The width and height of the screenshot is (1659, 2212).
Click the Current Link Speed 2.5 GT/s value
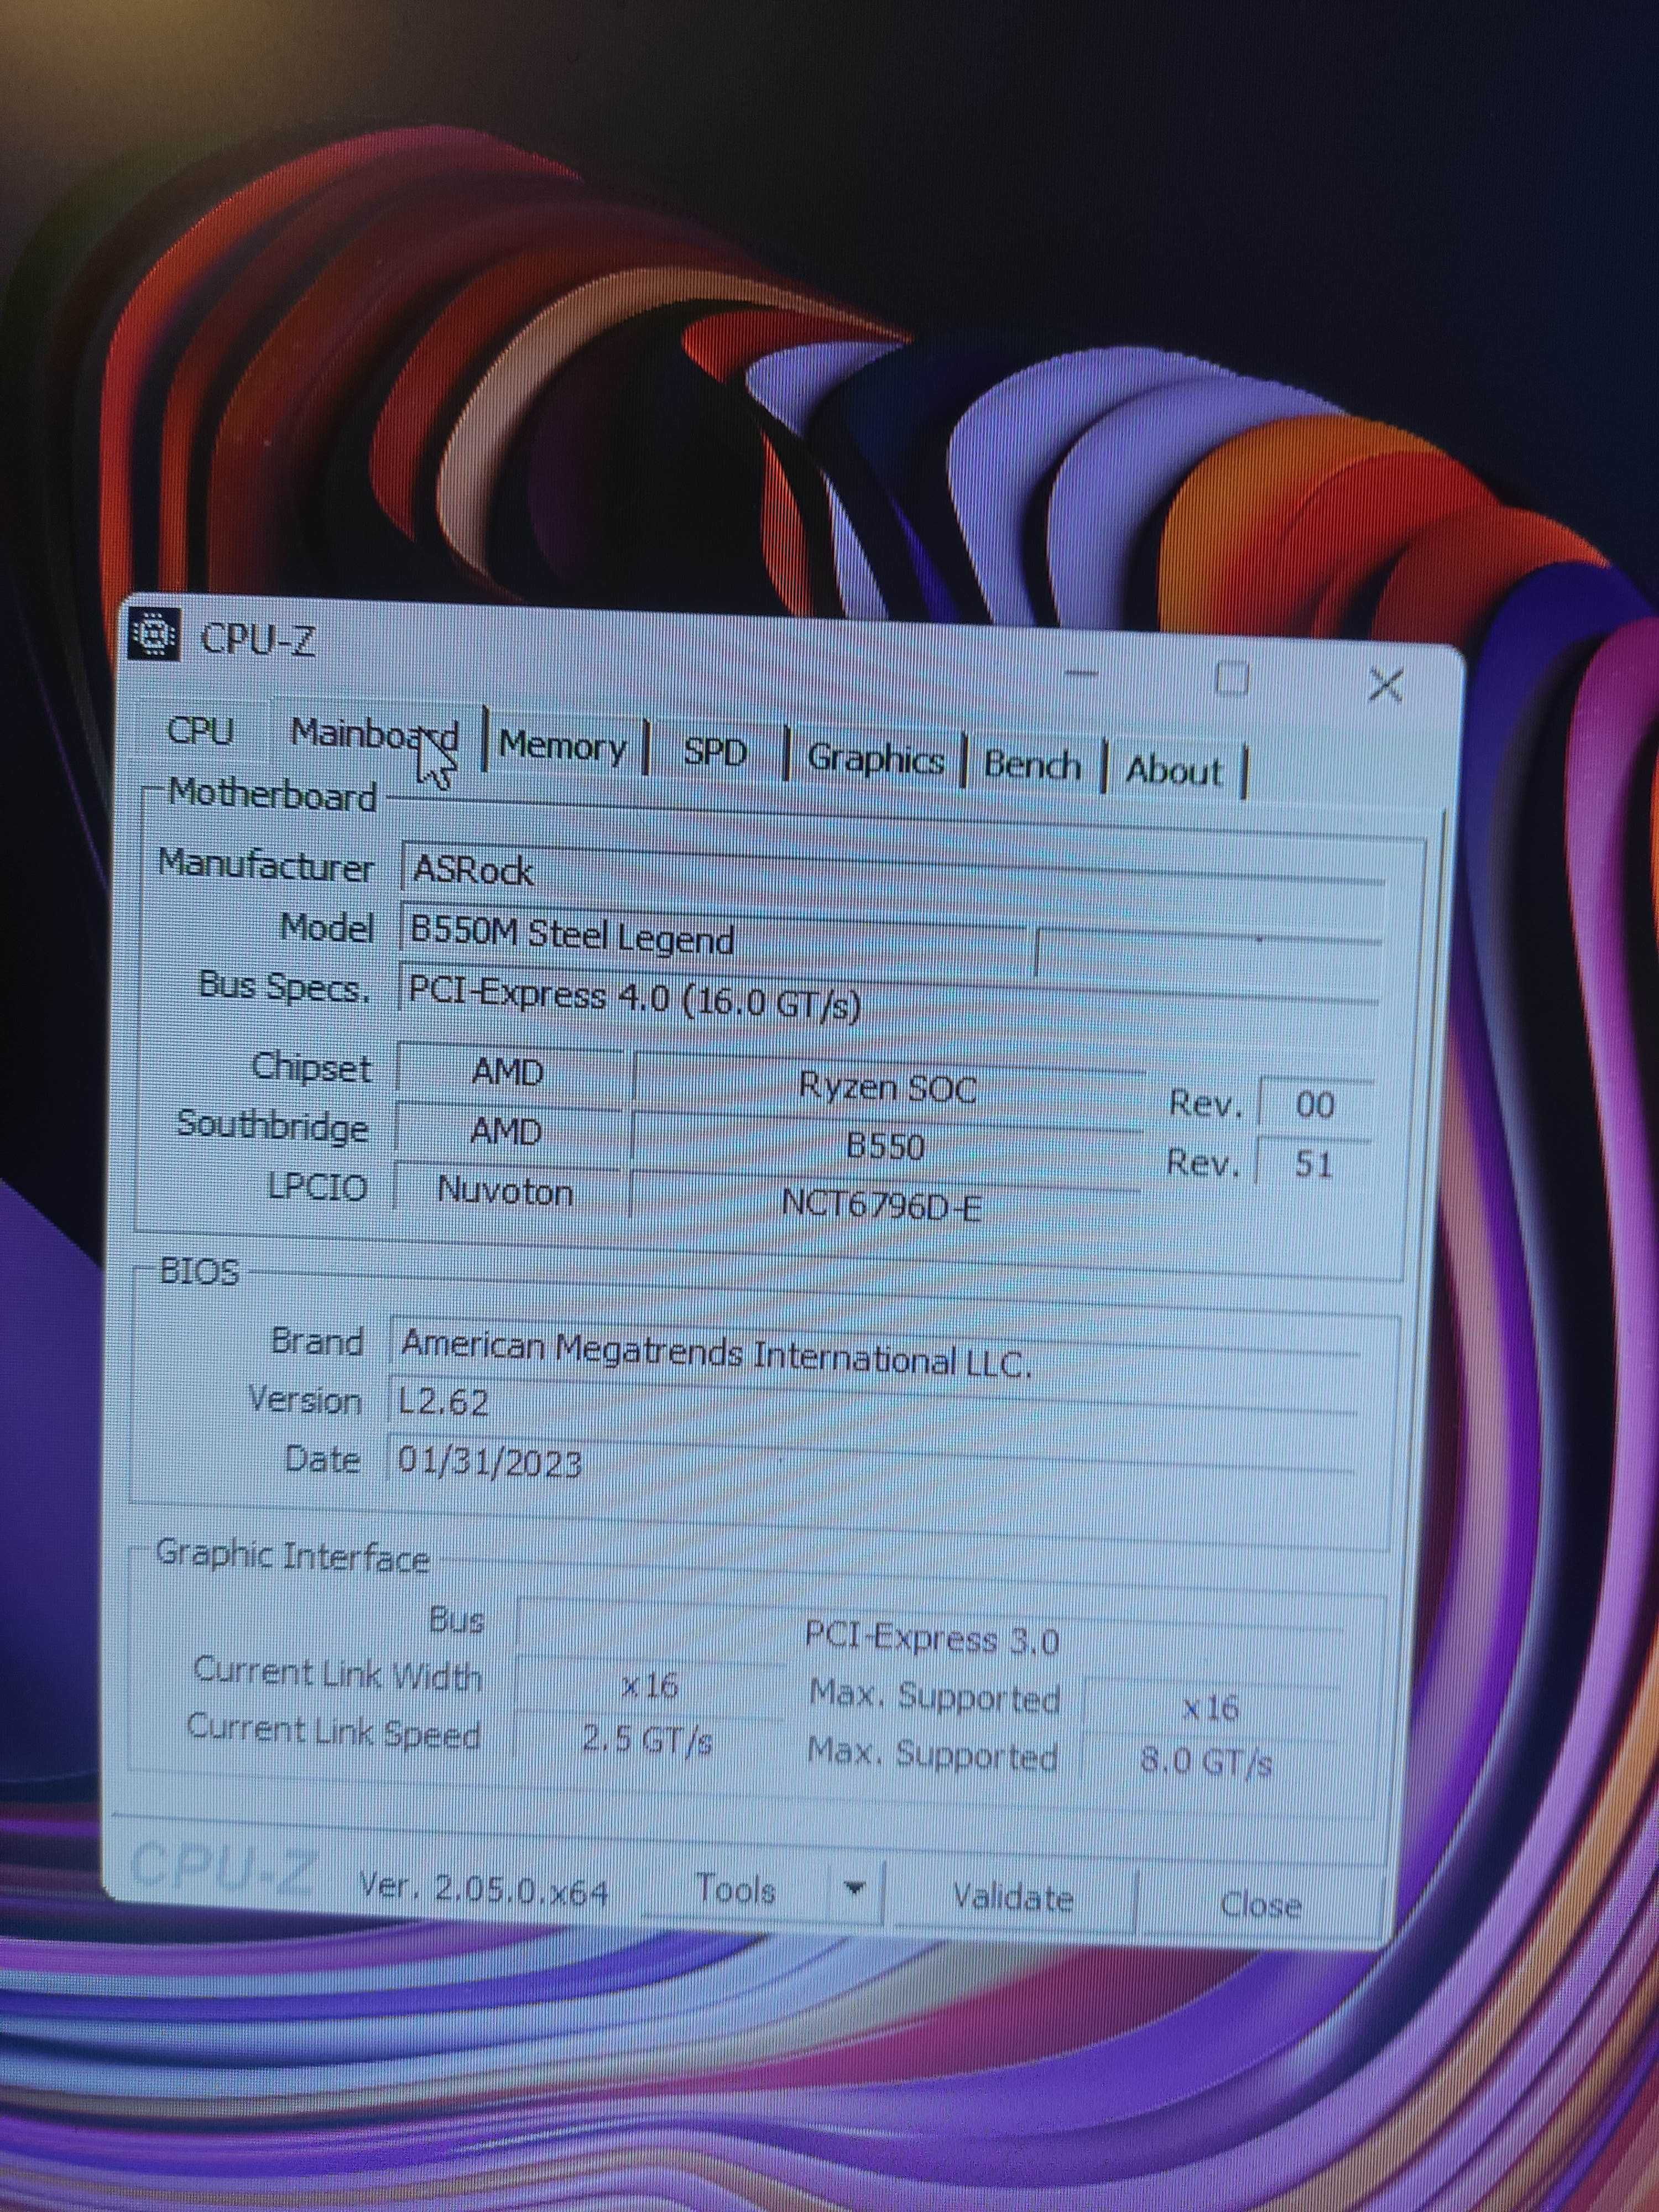647,1741
